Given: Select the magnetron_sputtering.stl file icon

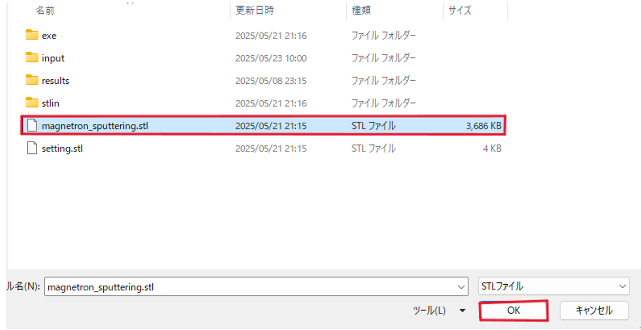Looking at the screenshot, I should coord(32,125).
